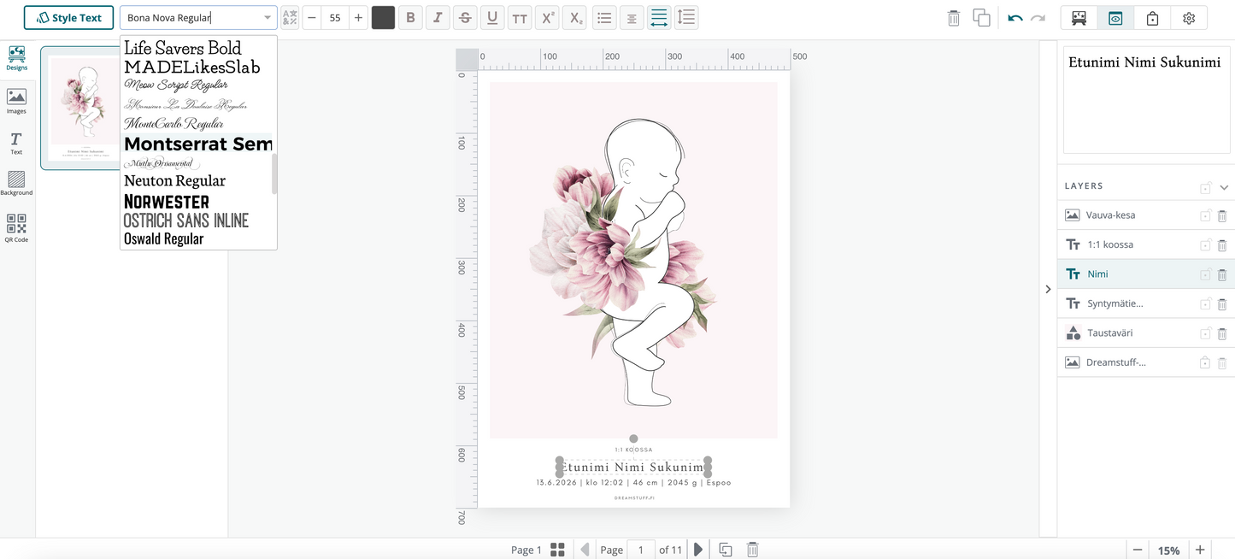
Task: Open the Background panel in the sidebar
Action: pos(16,183)
